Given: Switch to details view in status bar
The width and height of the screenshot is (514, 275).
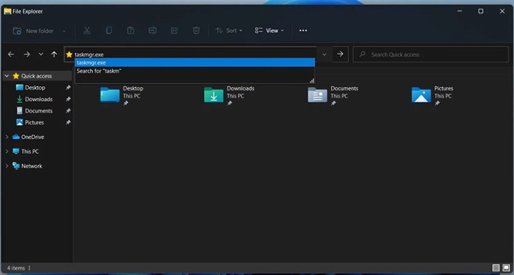Looking at the screenshot, I should [x=496, y=268].
